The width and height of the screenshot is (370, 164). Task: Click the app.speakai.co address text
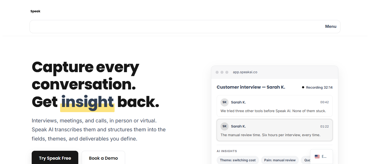click(245, 72)
